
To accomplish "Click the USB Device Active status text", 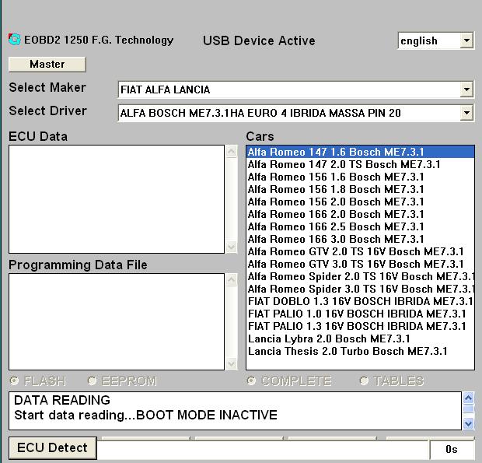I will tap(259, 40).
